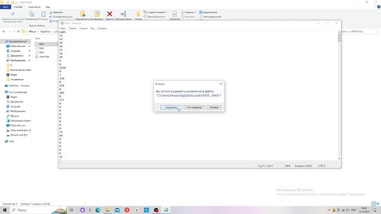Select OneDrive in the navigation pane
Screen dimensions: 381x214
[x=17, y=86]
